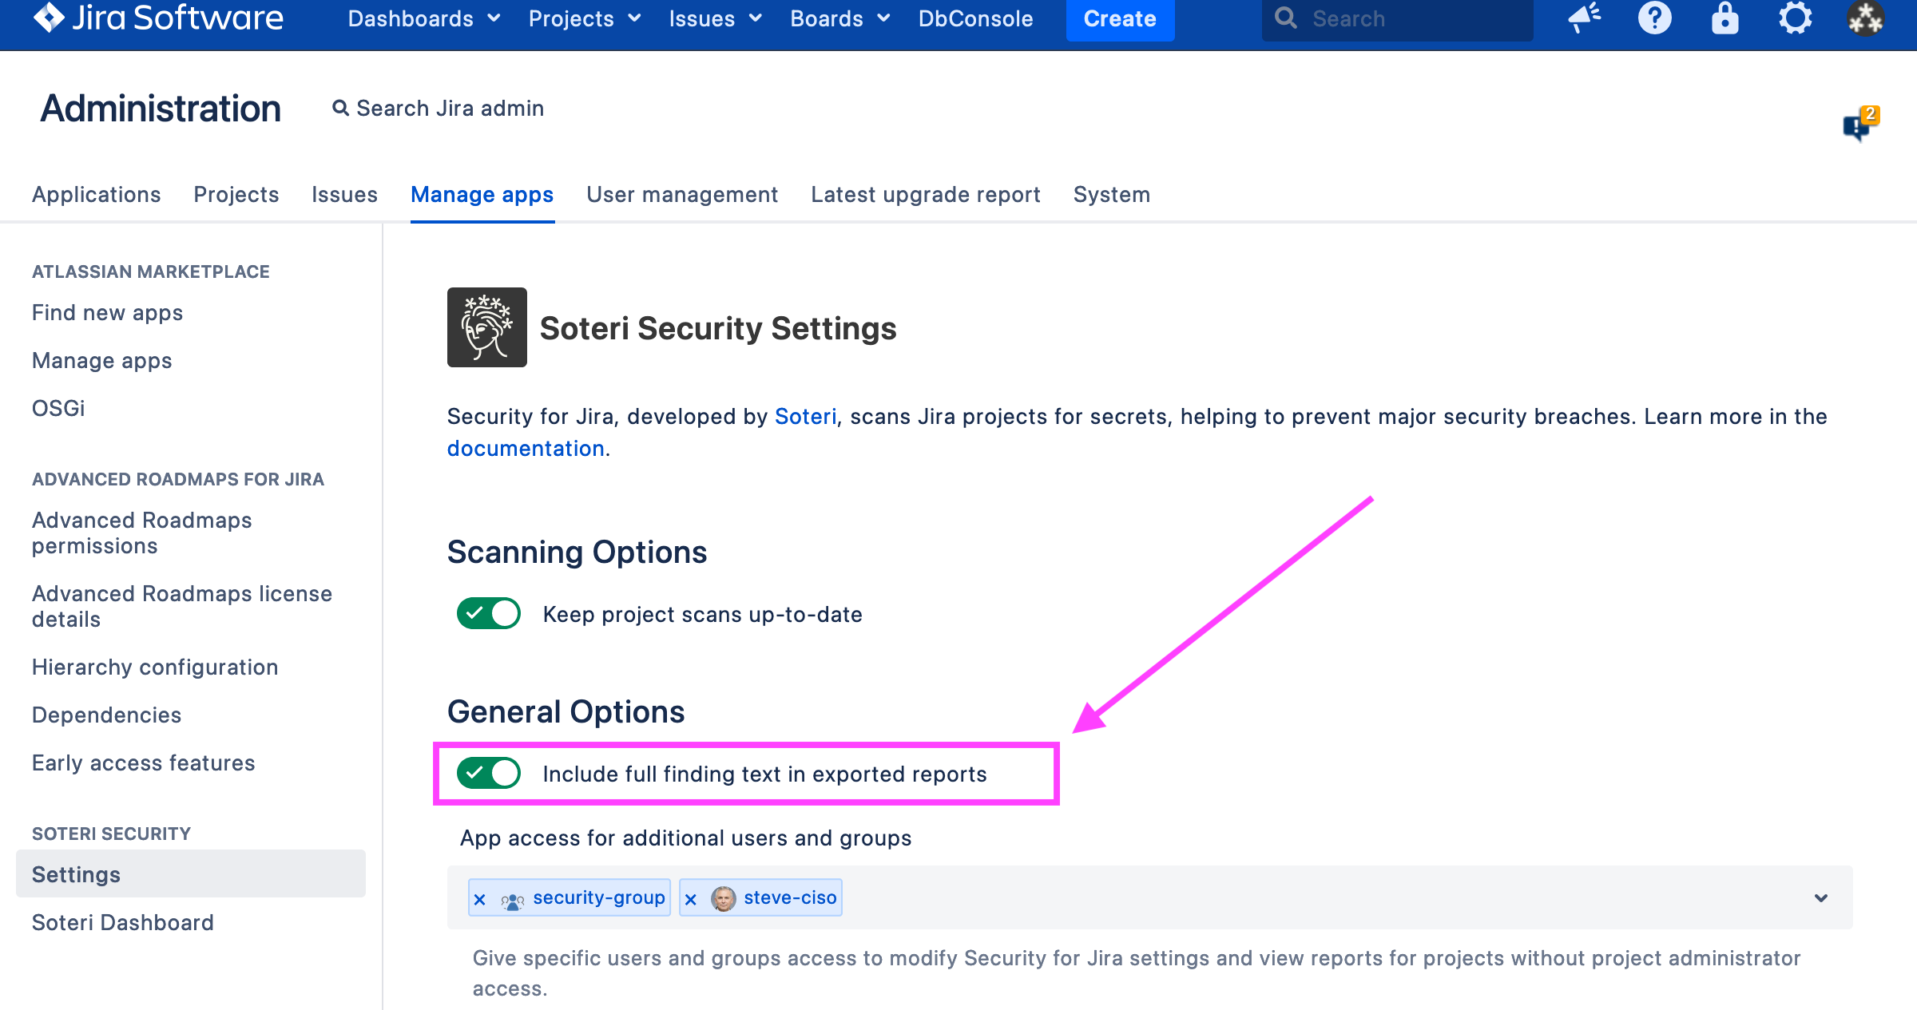The height and width of the screenshot is (1010, 1917).
Task: Click the lock icon in header
Action: pyautogui.click(x=1725, y=18)
